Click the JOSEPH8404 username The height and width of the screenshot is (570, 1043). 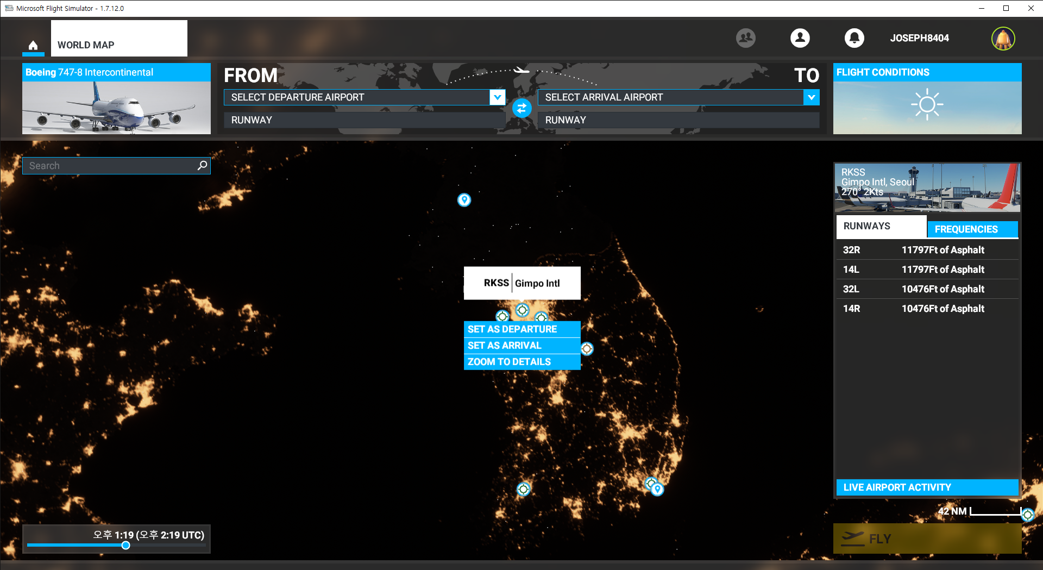click(x=919, y=38)
